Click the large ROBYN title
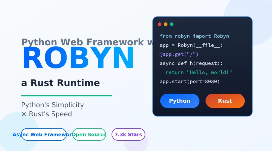 point(78,58)
